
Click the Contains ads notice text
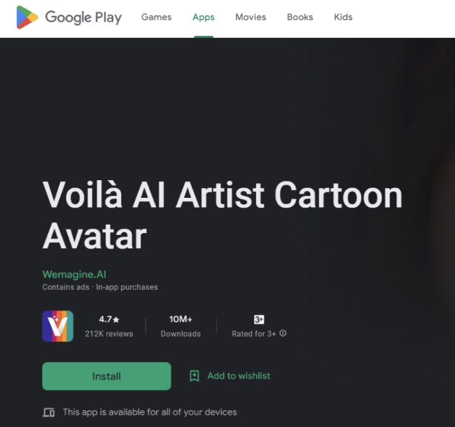click(x=66, y=287)
